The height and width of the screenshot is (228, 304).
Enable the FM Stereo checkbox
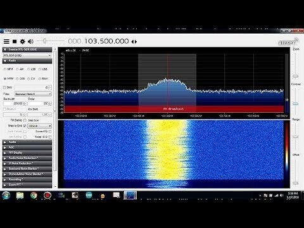coord(25,120)
